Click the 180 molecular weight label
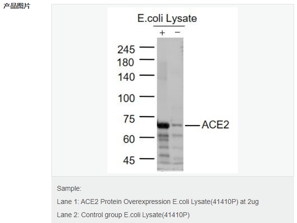Image resolution: width=297 pixels, height=223 pixels. pyautogui.click(x=126, y=62)
